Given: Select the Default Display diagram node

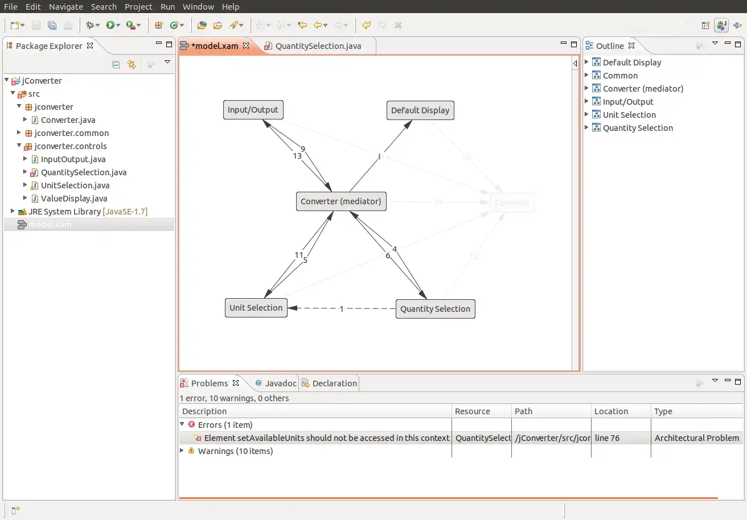Looking at the screenshot, I should click(x=420, y=110).
